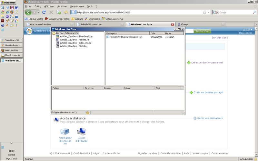The height and width of the screenshot is (161, 258).
Task: Select Articles_XavvBox - Articles.rtf file
Action: point(73,40)
